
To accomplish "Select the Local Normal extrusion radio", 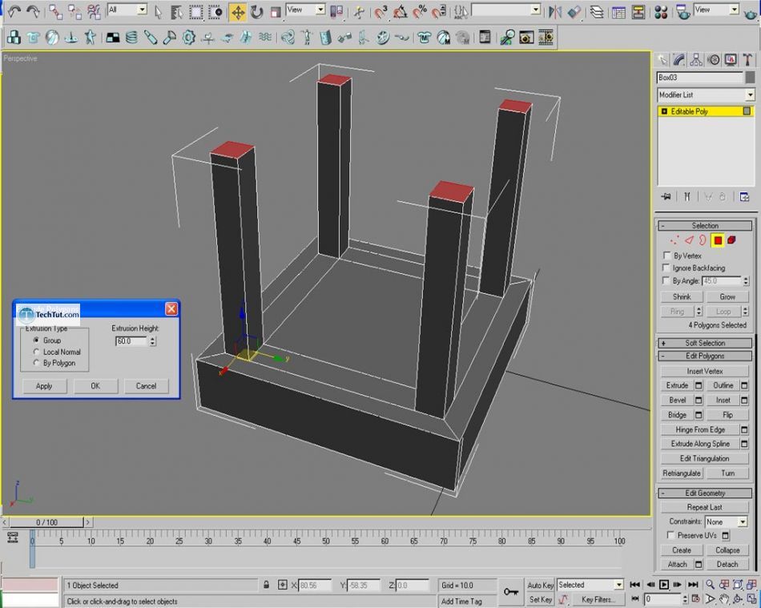I will click(36, 352).
